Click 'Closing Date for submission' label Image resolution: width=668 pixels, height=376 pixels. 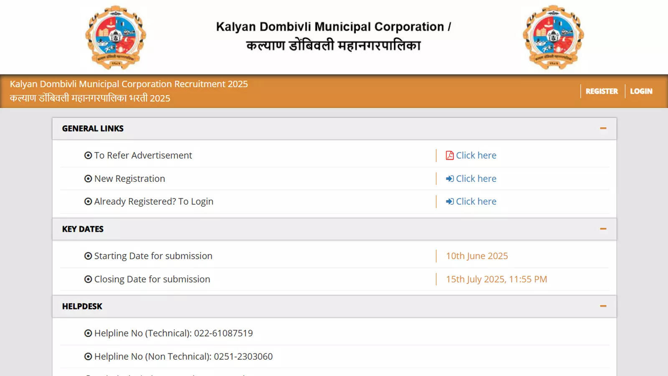pyautogui.click(x=152, y=279)
